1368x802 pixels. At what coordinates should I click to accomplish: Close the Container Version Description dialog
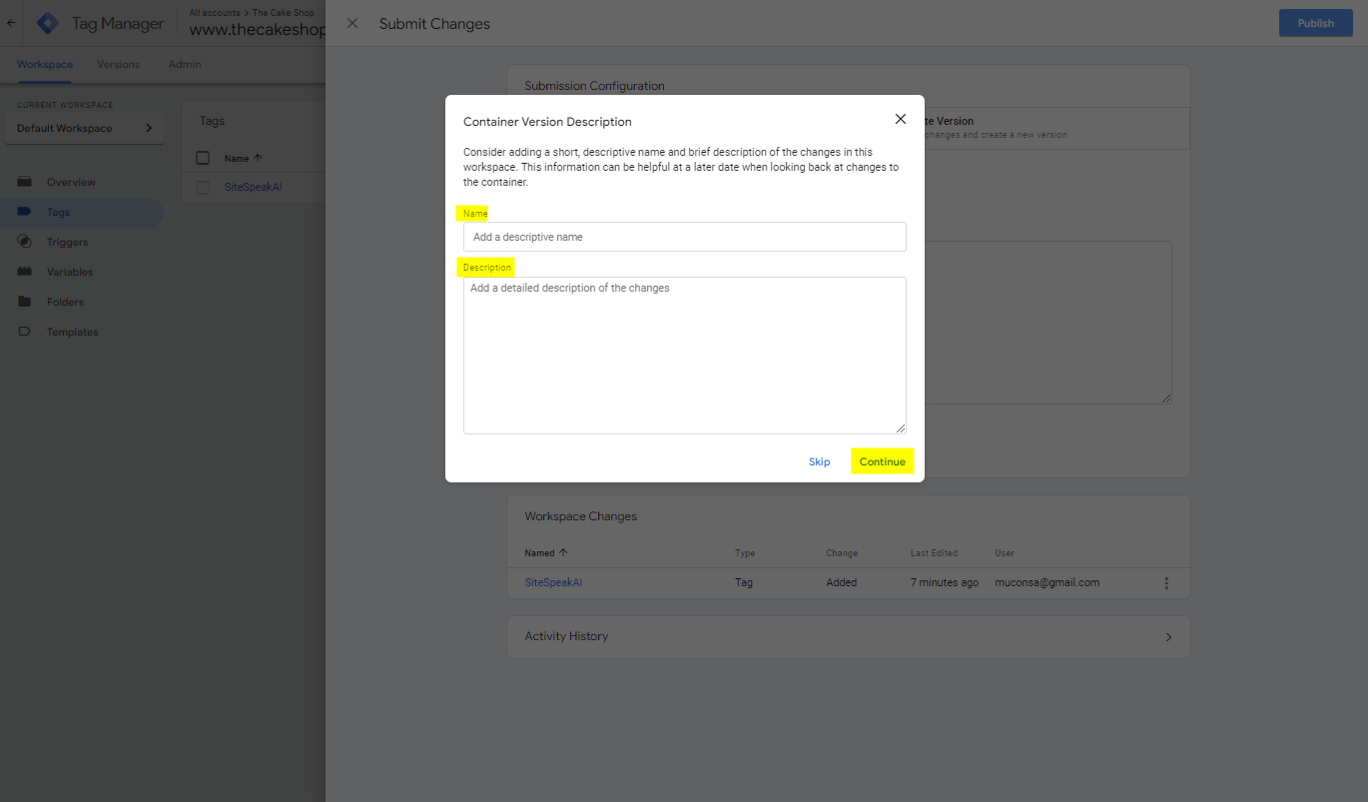[x=900, y=119]
